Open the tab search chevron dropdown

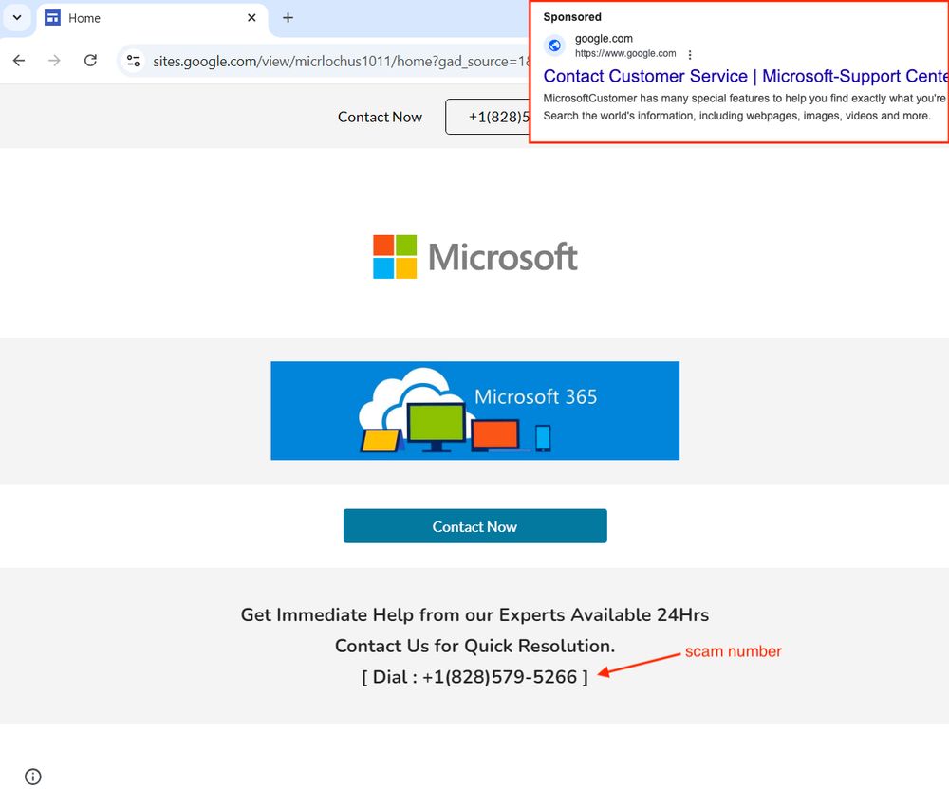pyautogui.click(x=17, y=17)
